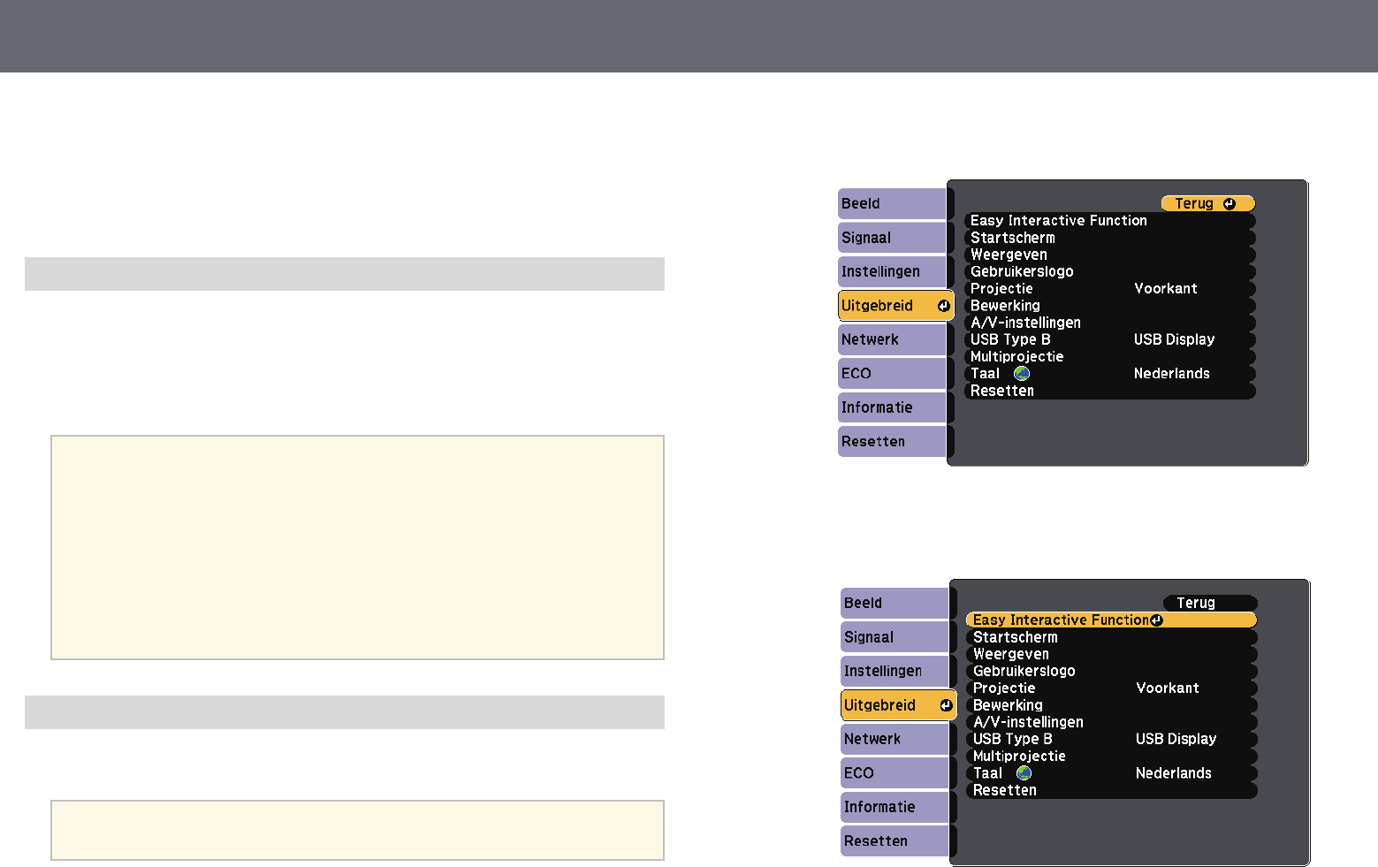Select the Uitgebreid tab in the lower menu
This screenshot has height=867, width=1378.
898,705
